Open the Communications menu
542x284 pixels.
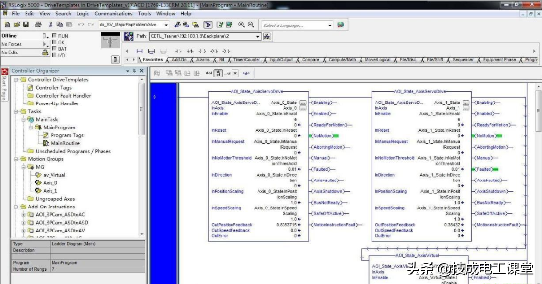[x=113, y=13]
